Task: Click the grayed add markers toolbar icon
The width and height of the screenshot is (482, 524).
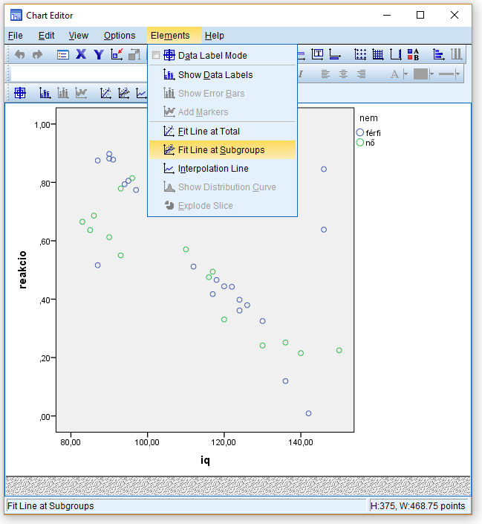Action: pos(81,93)
